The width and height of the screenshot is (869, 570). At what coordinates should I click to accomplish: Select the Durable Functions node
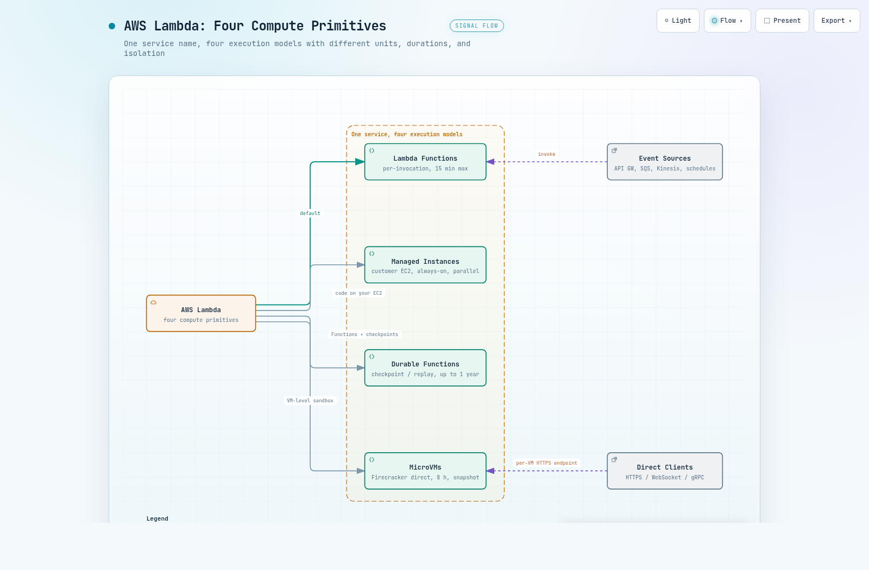[425, 368]
